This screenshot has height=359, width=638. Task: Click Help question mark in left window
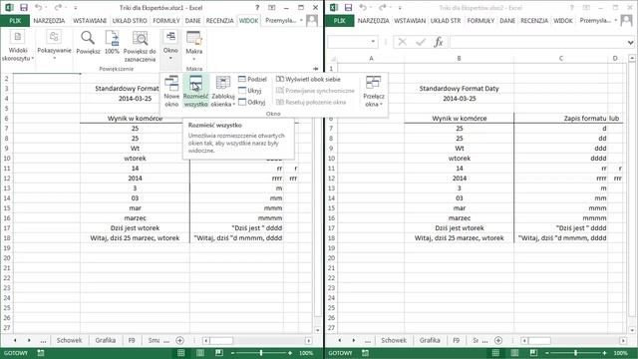point(257,7)
